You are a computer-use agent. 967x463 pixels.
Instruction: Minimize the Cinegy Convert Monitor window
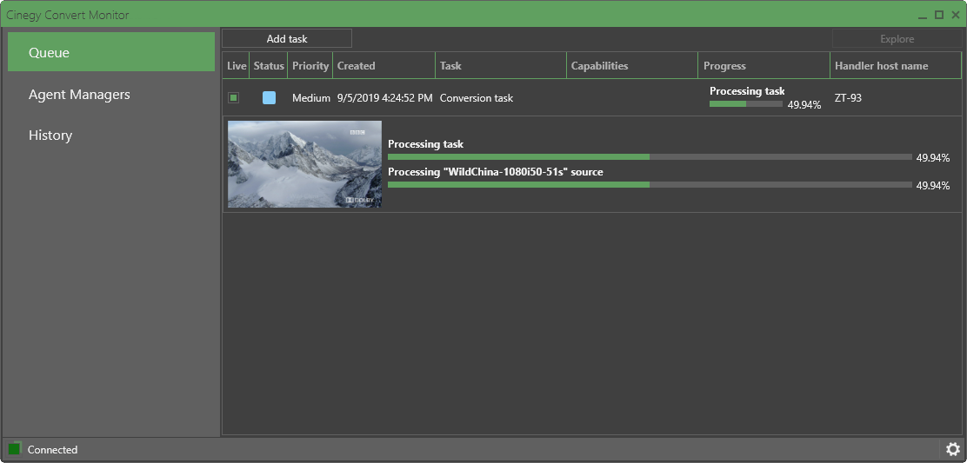click(x=924, y=16)
